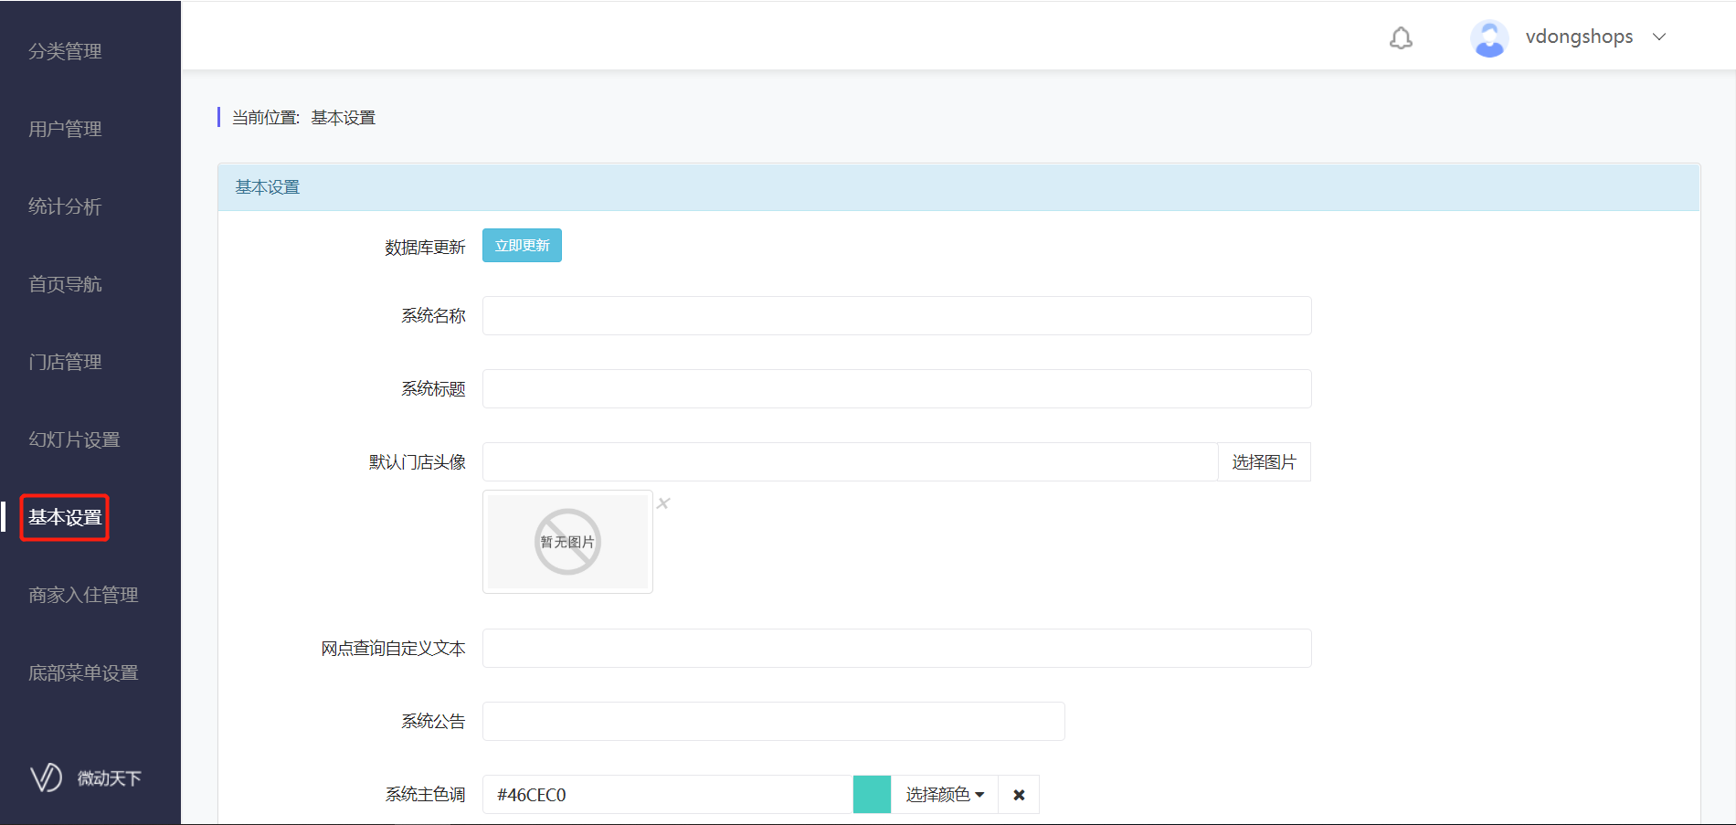Open the 门店管理 section
The width and height of the screenshot is (1736, 825).
(x=65, y=363)
